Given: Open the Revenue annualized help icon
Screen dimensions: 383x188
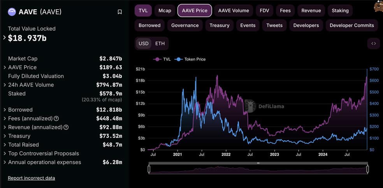Looking at the screenshot, I should [66, 127].
